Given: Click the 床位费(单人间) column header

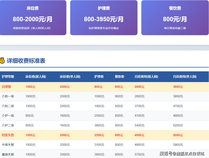Looking at the screenshot, I should (70, 77).
